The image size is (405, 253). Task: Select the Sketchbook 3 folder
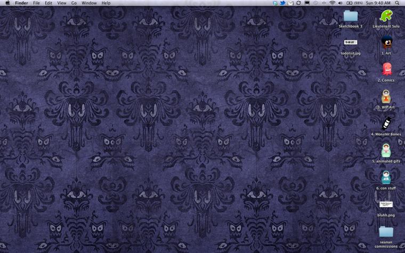351,15
